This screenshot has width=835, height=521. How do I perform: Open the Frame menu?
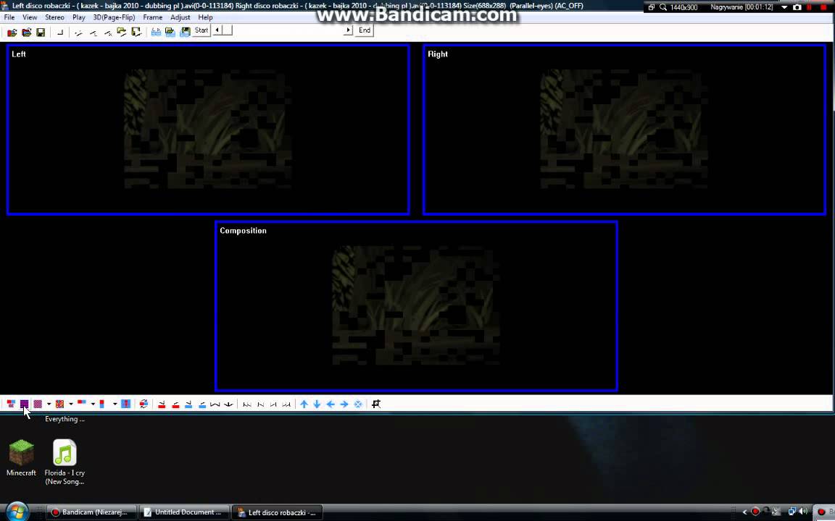152,17
